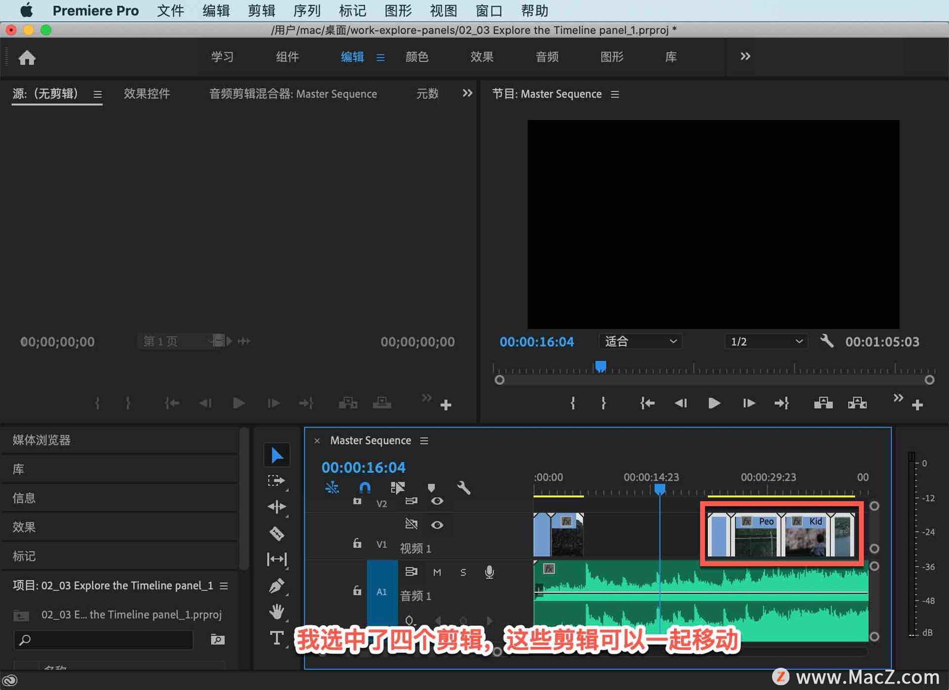The image size is (949, 690).
Task: Click the Program monitor playhead marker
Action: click(x=600, y=366)
